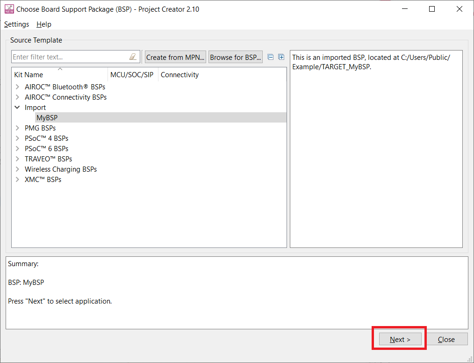Collapse the Import group

pos(18,108)
